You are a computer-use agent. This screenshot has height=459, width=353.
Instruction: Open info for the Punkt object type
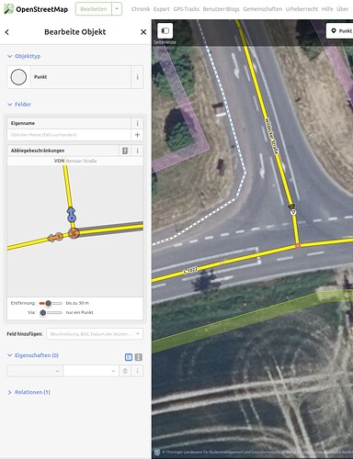tap(137, 77)
